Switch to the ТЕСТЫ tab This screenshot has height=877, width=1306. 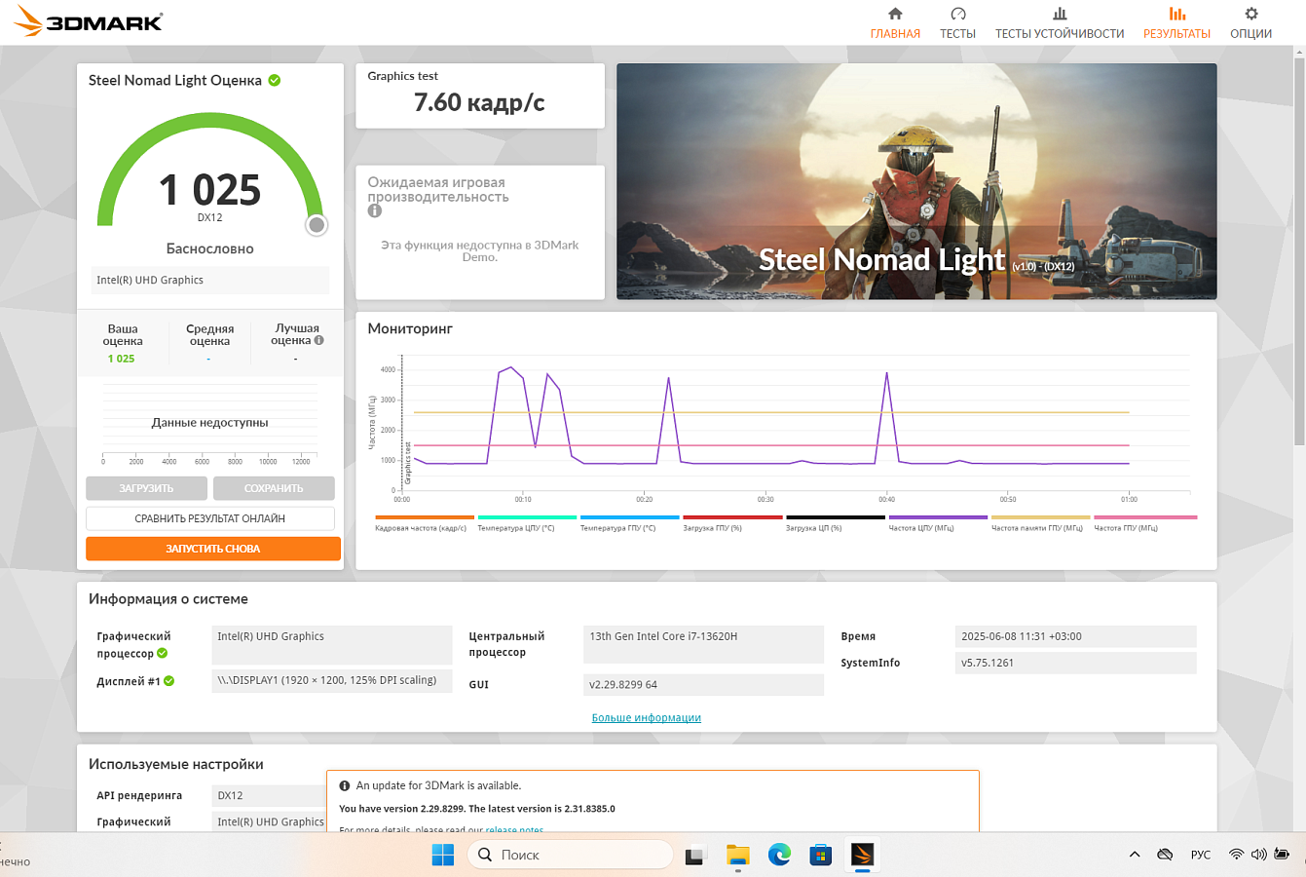[x=957, y=24]
